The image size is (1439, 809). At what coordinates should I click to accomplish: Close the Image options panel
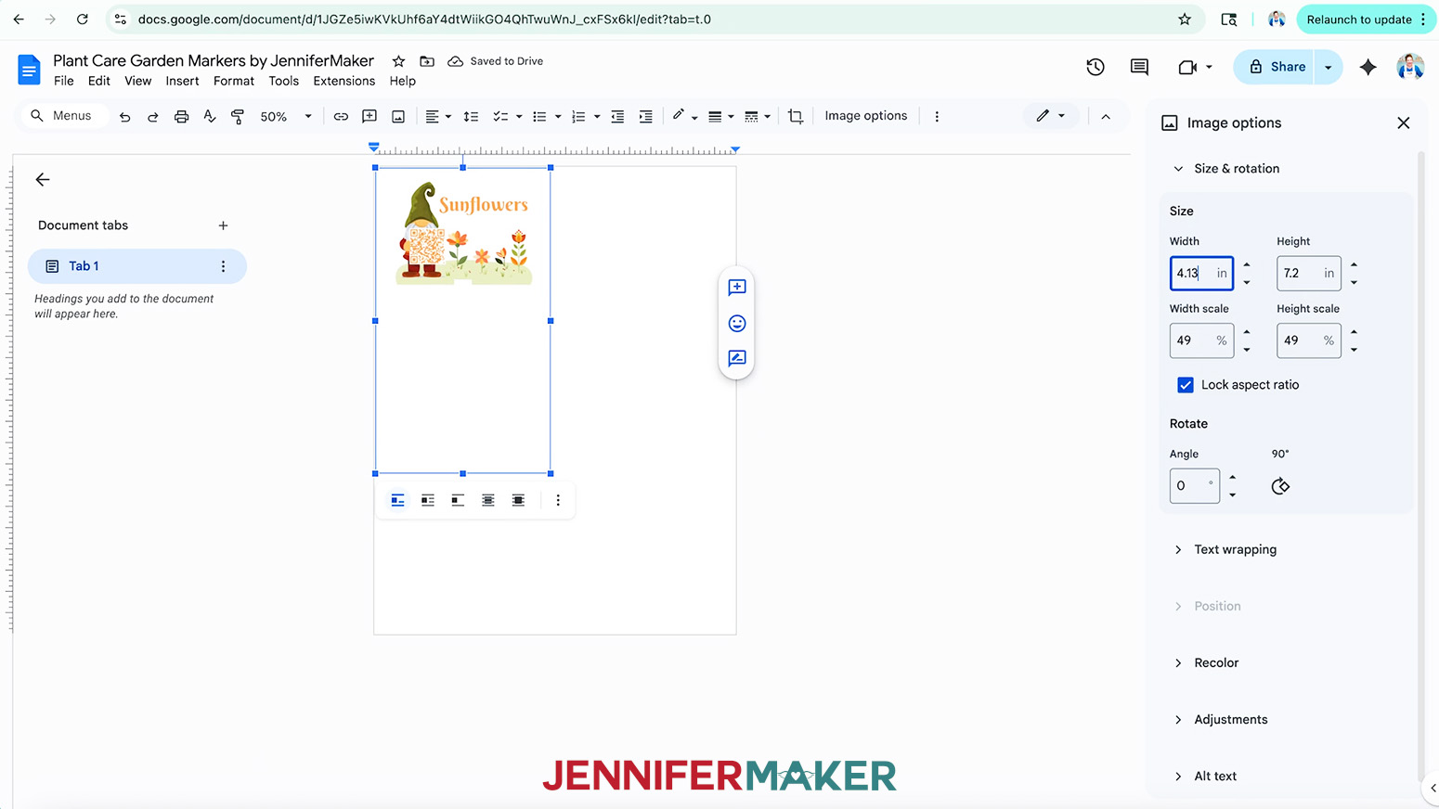pyautogui.click(x=1404, y=123)
